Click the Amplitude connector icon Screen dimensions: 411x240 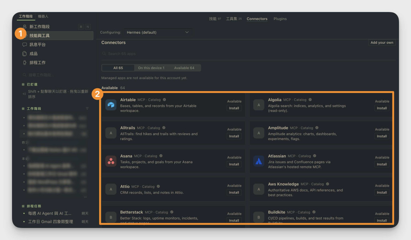tap(259, 133)
